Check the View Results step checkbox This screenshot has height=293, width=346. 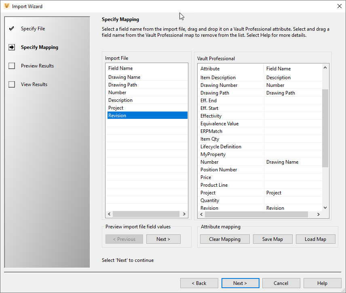[x=12, y=84]
